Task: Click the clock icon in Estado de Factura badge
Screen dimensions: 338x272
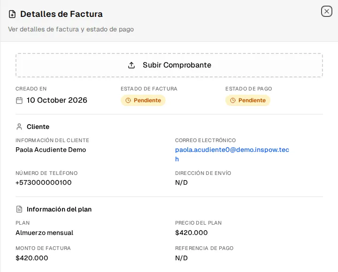Action: point(128,100)
